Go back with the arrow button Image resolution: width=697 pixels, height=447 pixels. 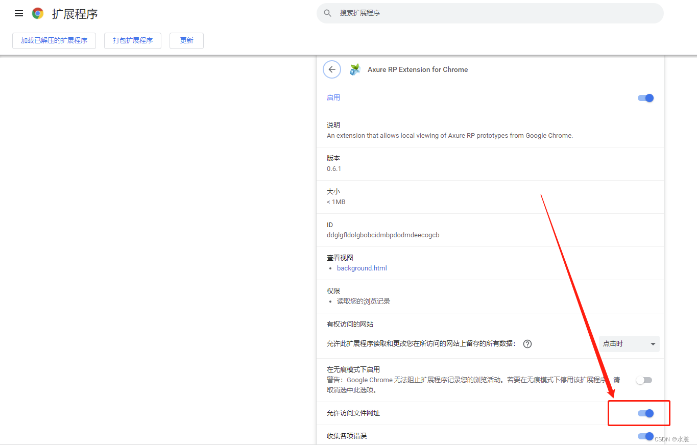pyautogui.click(x=332, y=69)
